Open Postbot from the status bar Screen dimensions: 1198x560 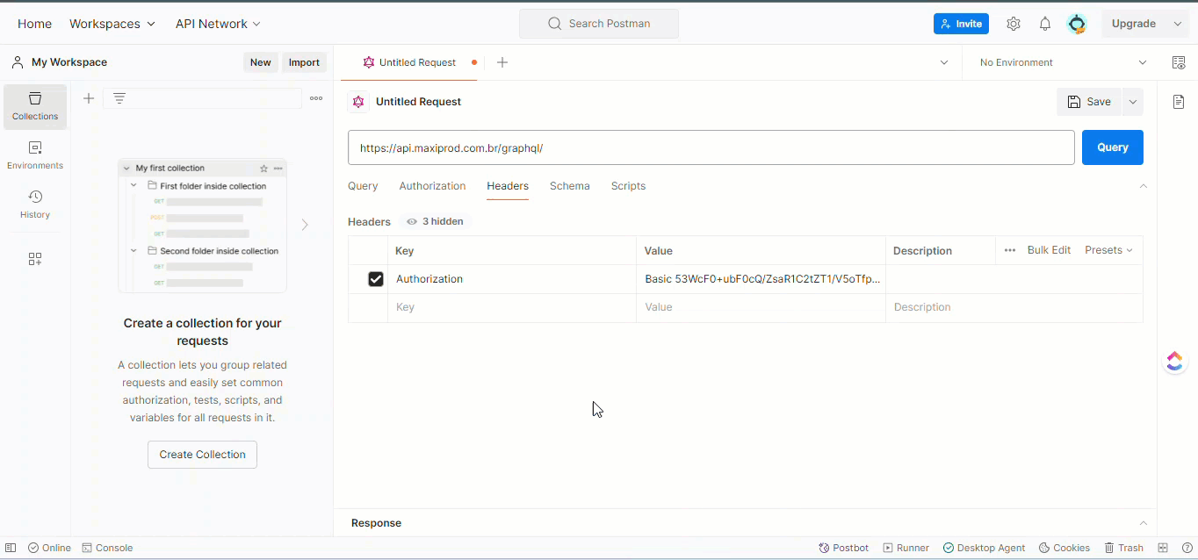[843, 548]
